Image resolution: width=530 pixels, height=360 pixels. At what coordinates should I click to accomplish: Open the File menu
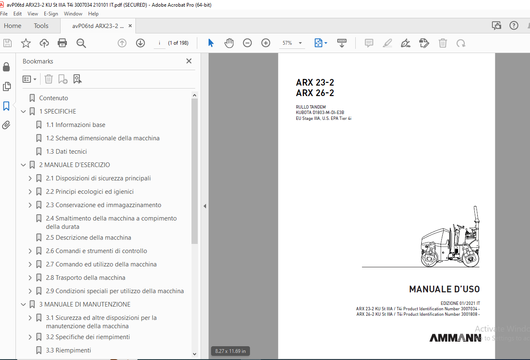tap(4, 14)
